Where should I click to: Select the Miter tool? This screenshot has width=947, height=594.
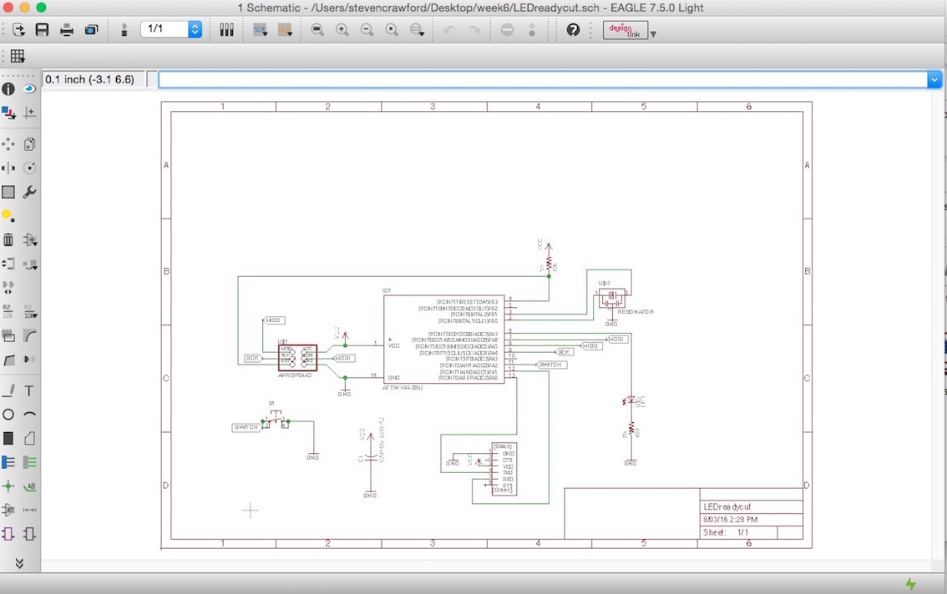tap(29, 335)
